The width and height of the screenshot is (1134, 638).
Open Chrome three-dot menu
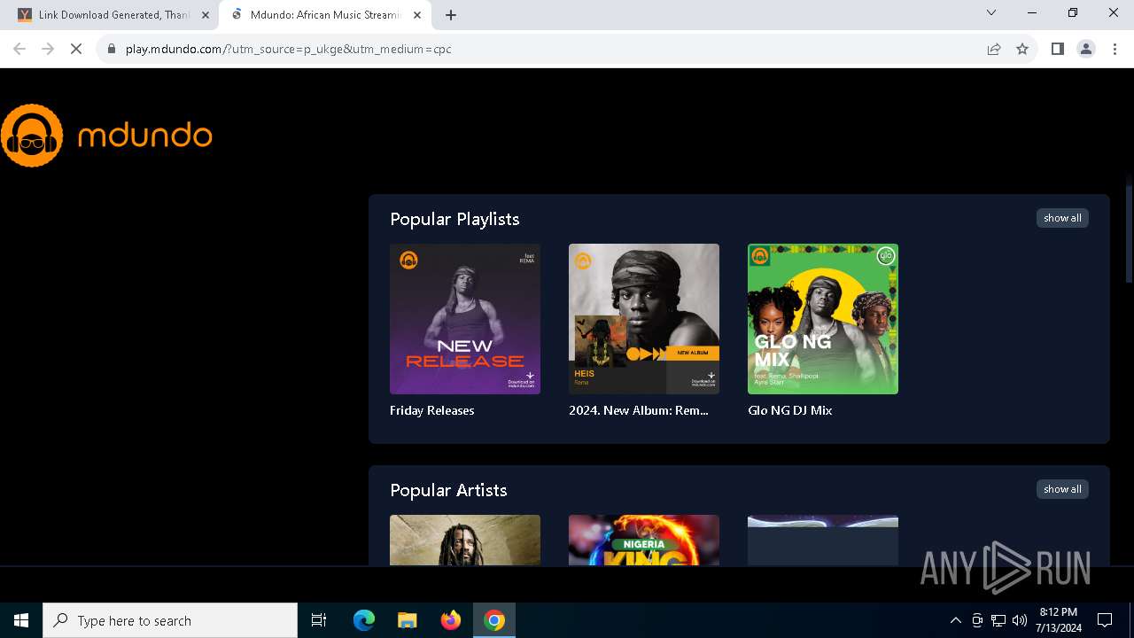pyautogui.click(x=1115, y=49)
